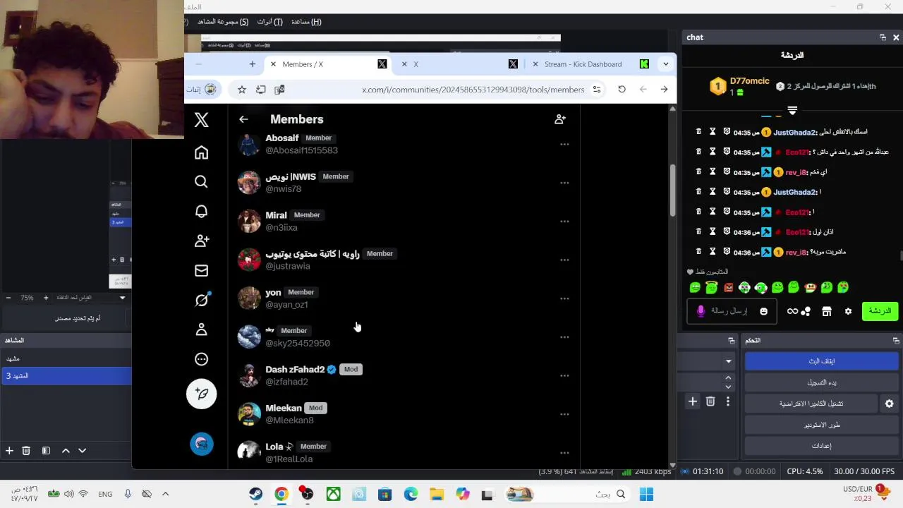Open the More circle icon in X sidebar
The image size is (903, 508).
point(202,359)
